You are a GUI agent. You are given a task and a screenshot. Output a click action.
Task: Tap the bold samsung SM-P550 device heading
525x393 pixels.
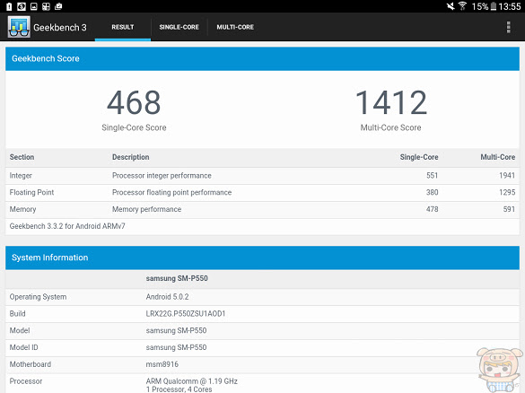pos(177,278)
